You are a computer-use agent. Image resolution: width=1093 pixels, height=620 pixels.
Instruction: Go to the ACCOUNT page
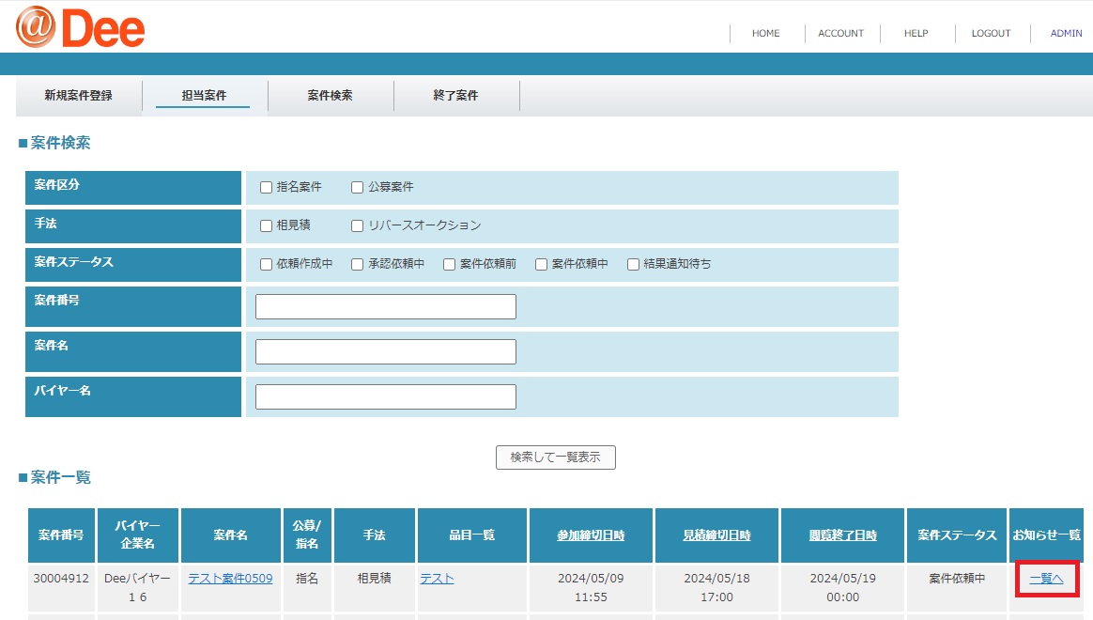840,34
